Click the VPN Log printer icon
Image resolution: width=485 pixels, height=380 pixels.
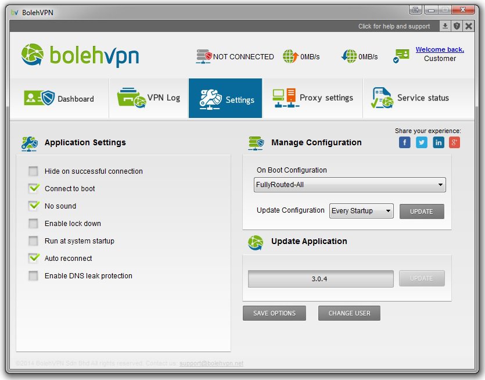pyautogui.click(x=131, y=98)
